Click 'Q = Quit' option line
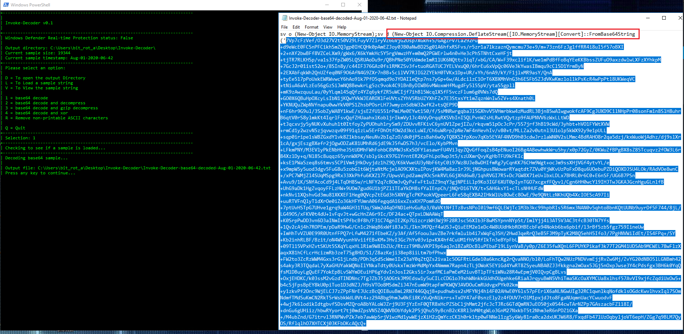The height and width of the screenshot is (334, 684). pos(15,128)
